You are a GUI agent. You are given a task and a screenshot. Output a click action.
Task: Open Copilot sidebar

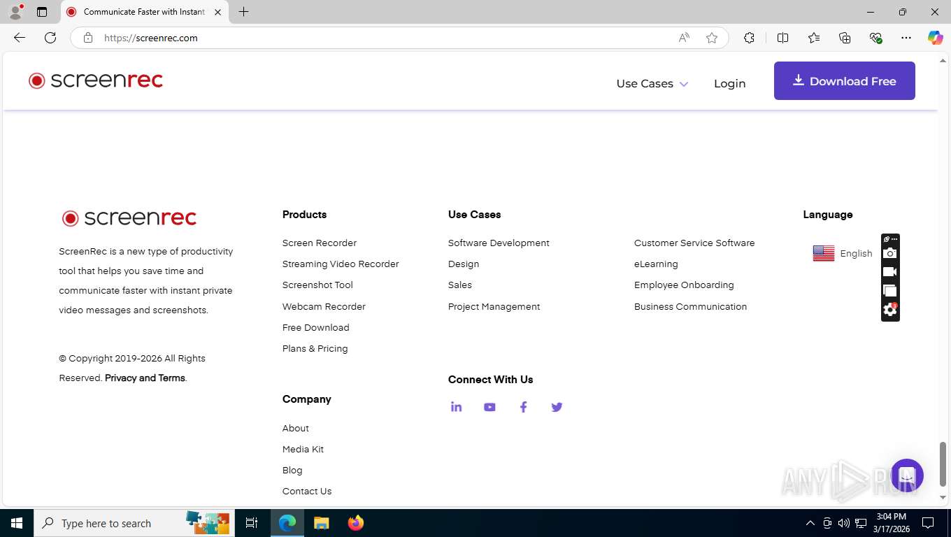tap(936, 38)
